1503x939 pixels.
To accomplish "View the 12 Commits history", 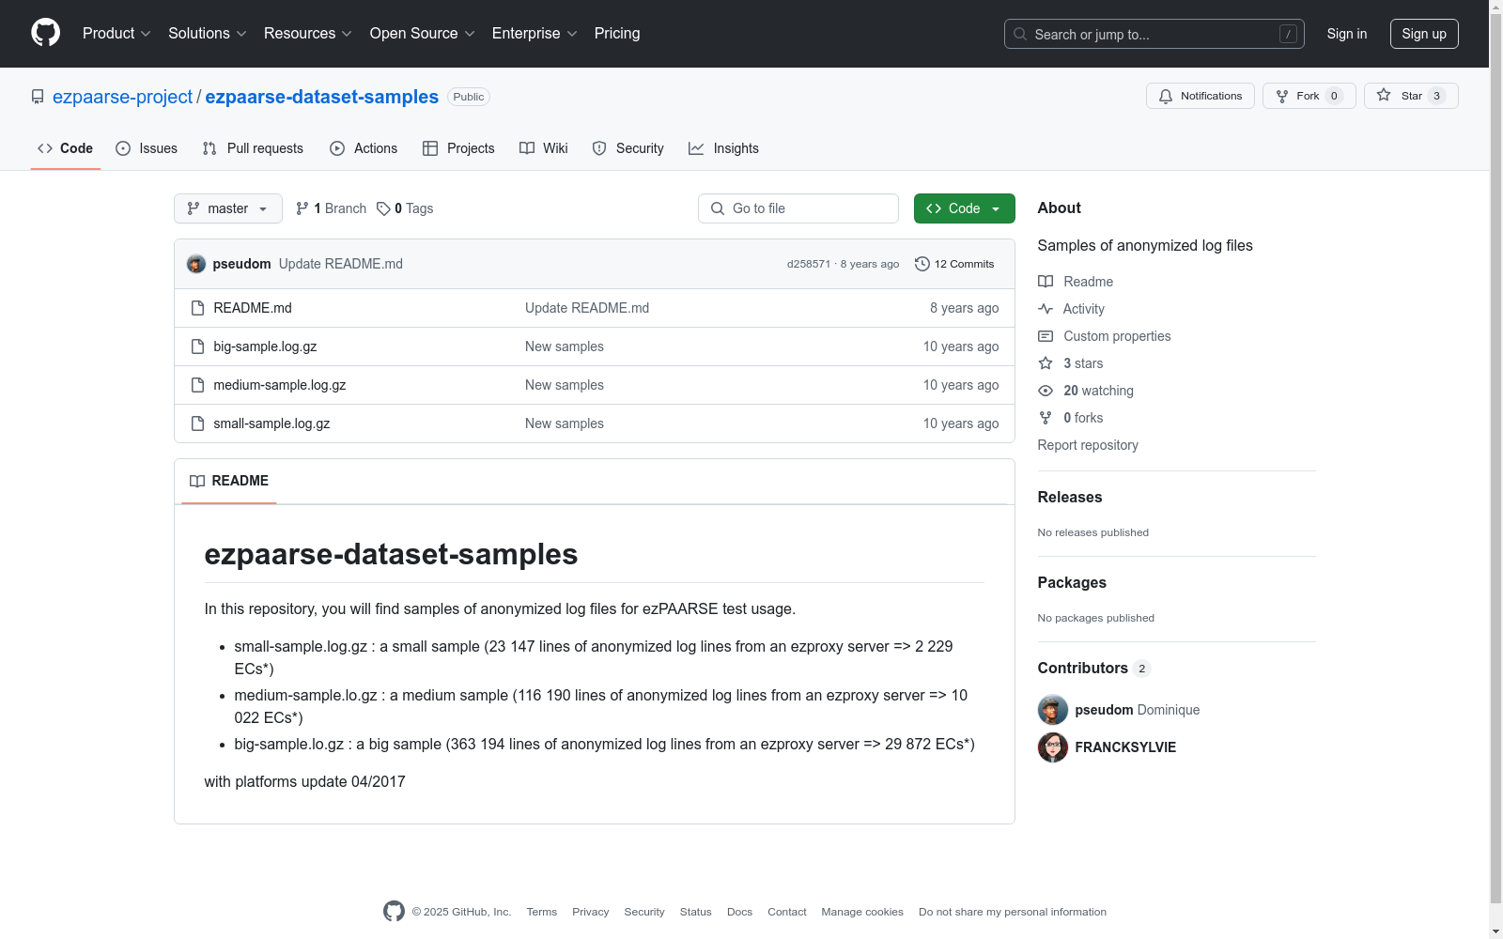I will point(954,264).
